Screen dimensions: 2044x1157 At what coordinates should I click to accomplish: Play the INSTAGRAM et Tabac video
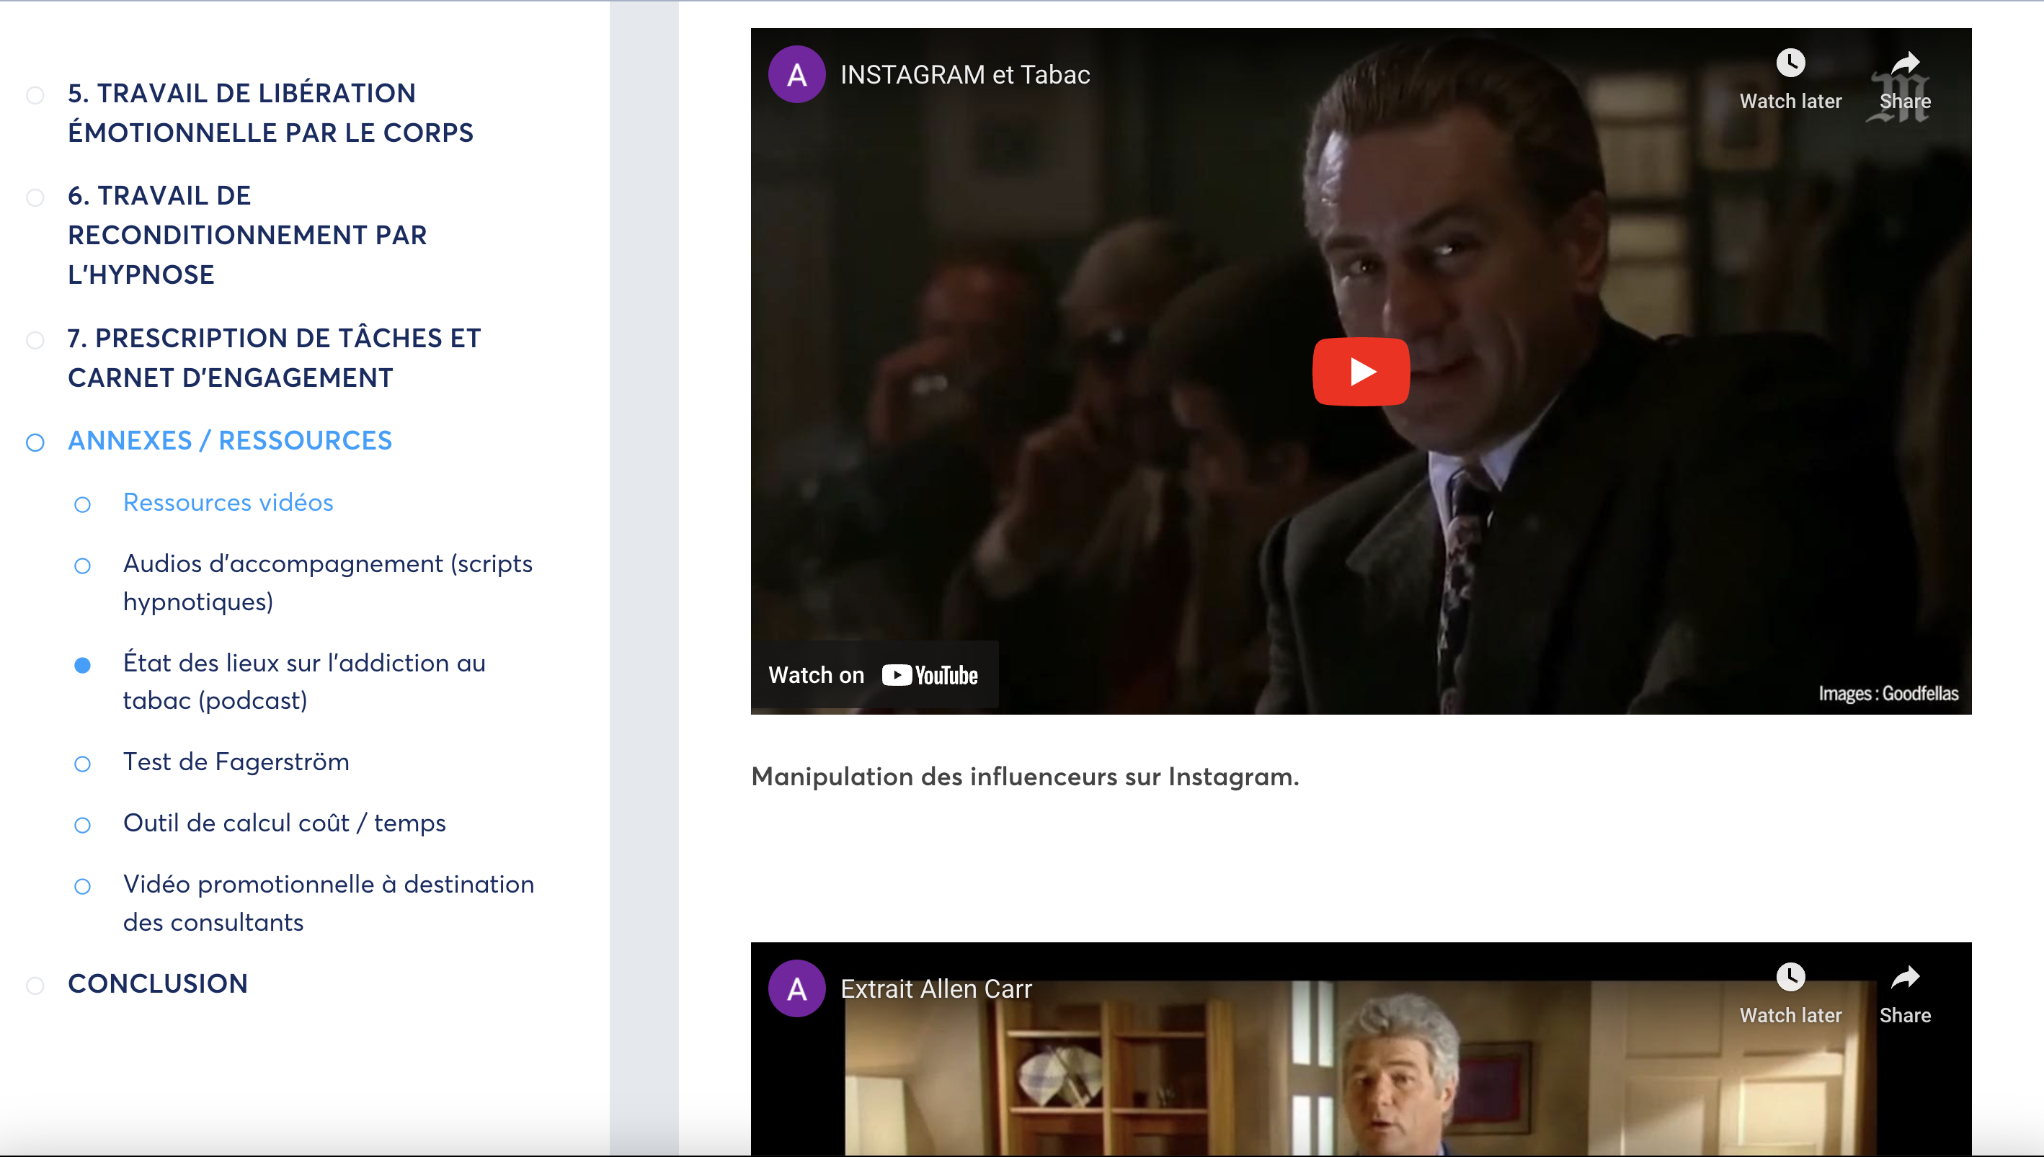[x=1361, y=371]
